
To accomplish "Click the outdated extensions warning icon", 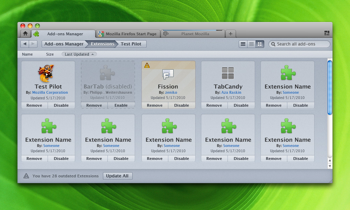I will (26, 176).
